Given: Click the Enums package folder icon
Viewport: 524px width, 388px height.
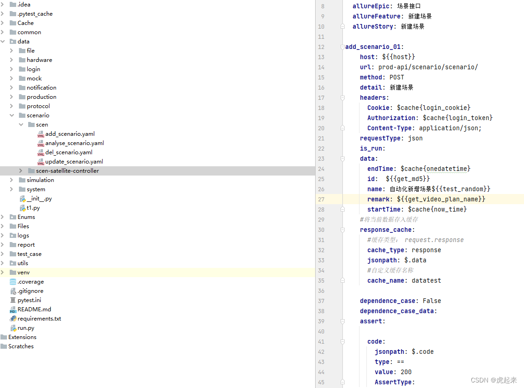Looking at the screenshot, I should click(x=13, y=217).
